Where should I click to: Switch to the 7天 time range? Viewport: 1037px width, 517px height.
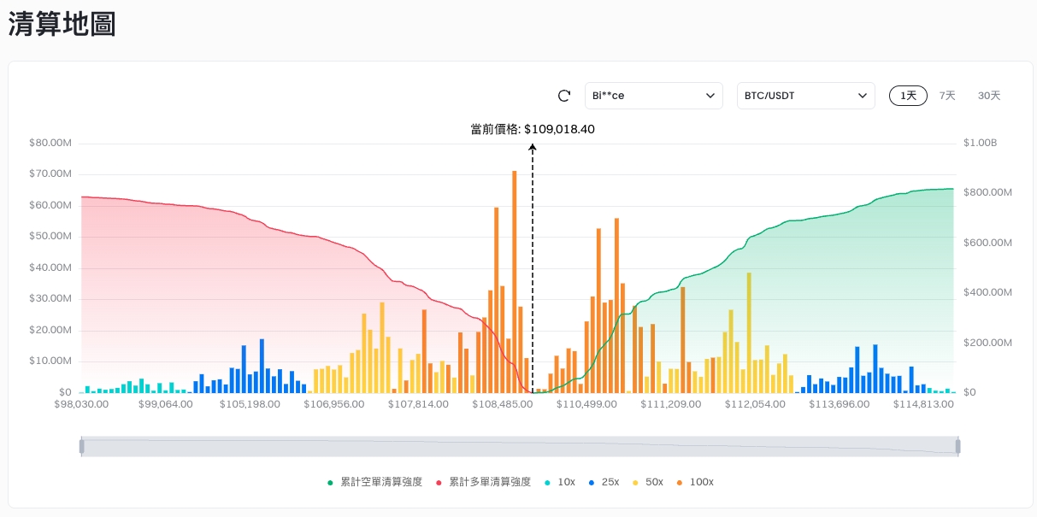pyautogui.click(x=947, y=96)
